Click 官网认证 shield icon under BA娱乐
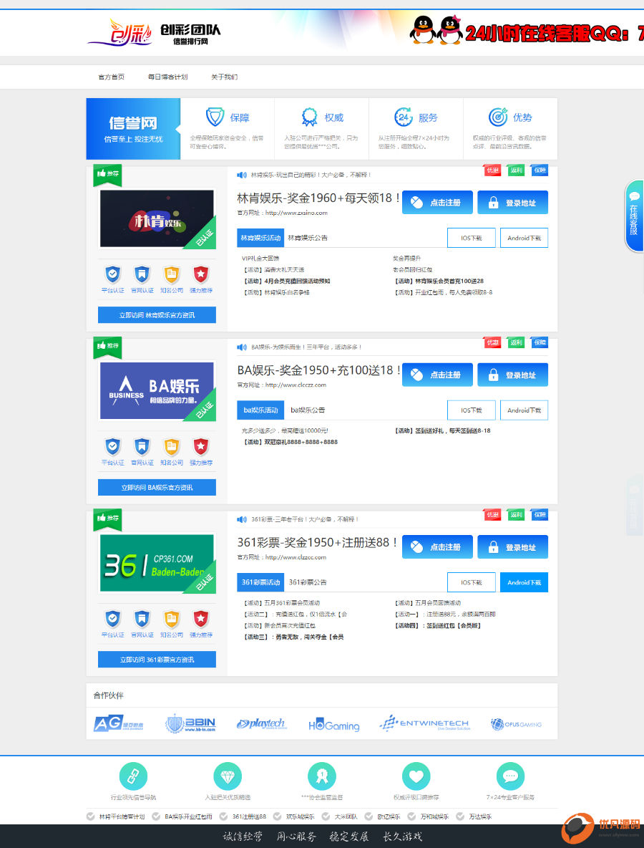This screenshot has height=848, width=644. 142,447
